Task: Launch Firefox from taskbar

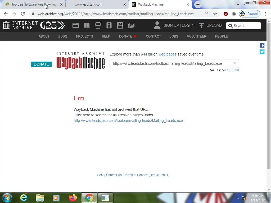Action: pos(73,198)
